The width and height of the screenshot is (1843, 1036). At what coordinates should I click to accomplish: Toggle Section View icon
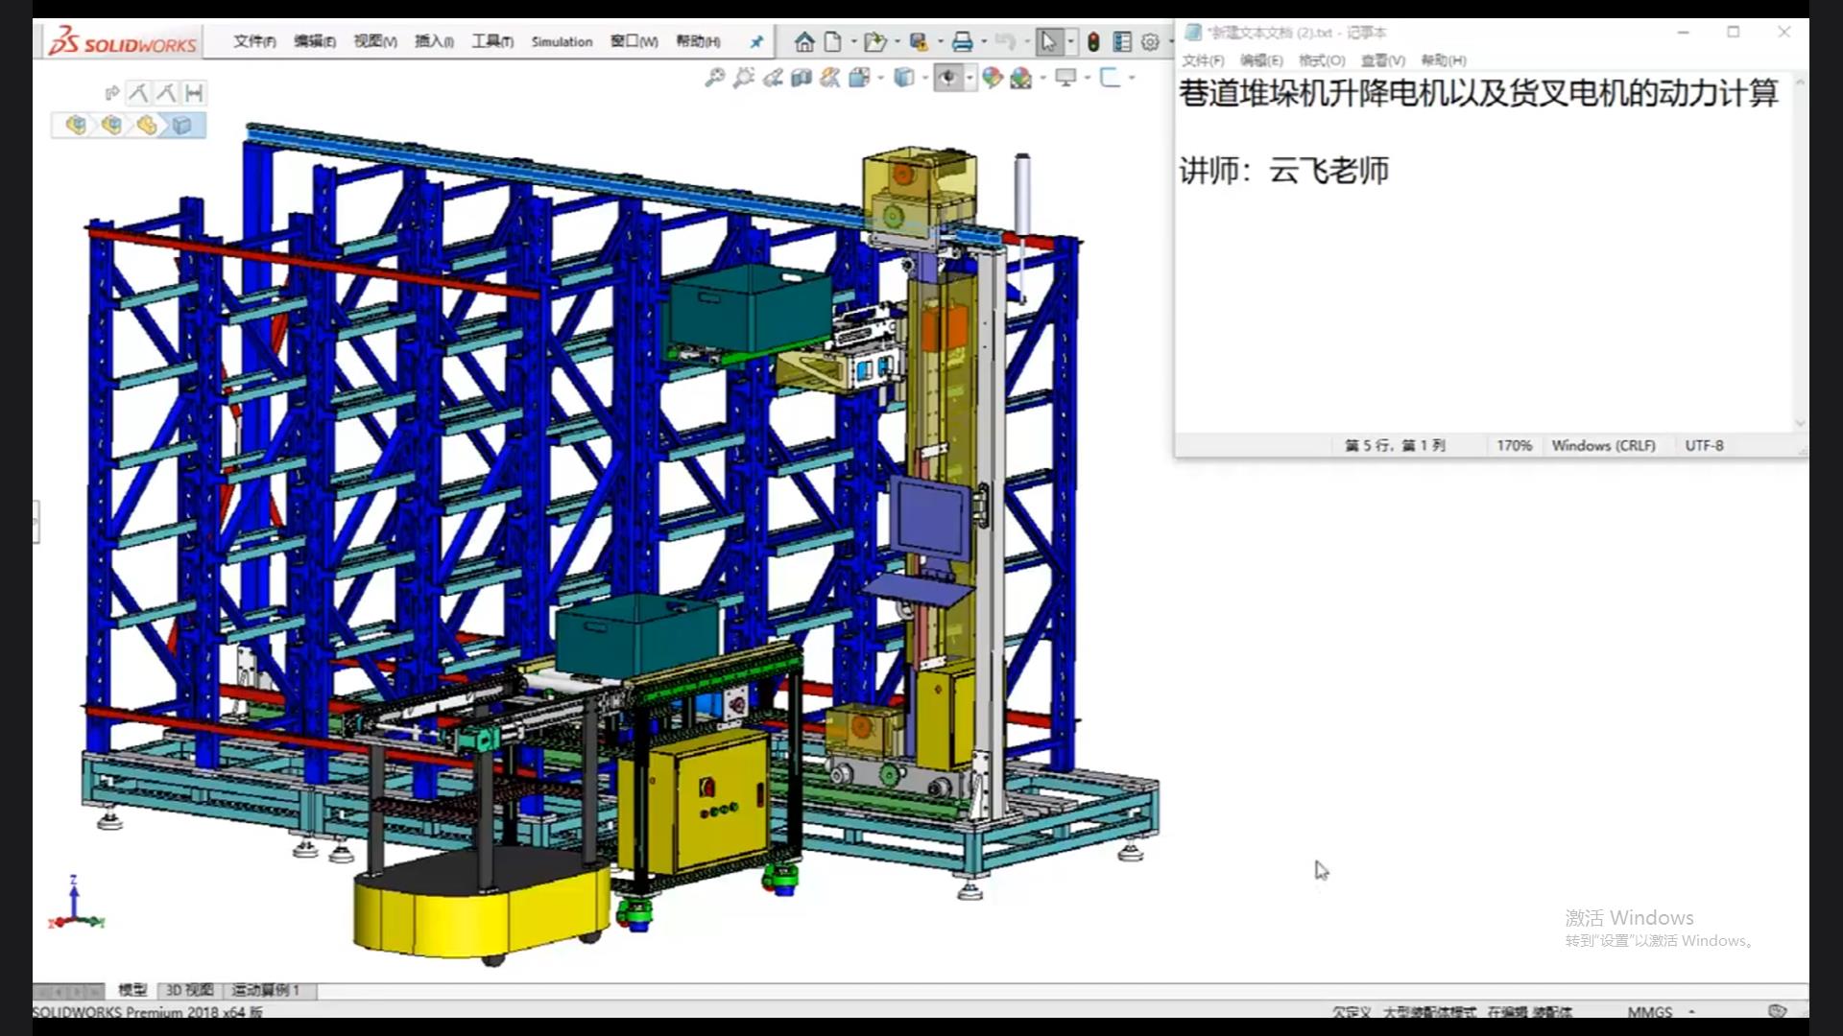[802, 78]
